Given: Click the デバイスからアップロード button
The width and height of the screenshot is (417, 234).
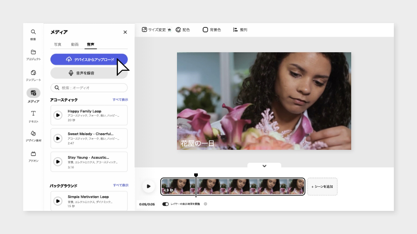Looking at the screenshot, I should (89, 60).
